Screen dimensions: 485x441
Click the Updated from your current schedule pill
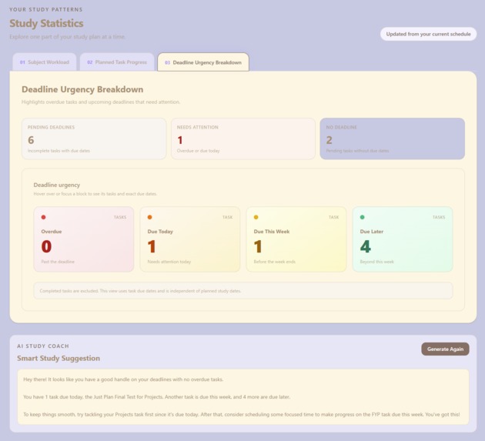coord(428,34)
